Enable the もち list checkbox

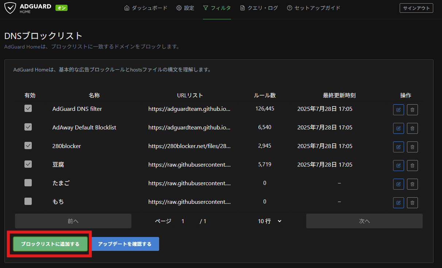tap(28, 201)
